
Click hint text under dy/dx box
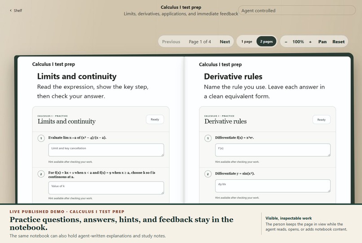pos(237,198)
